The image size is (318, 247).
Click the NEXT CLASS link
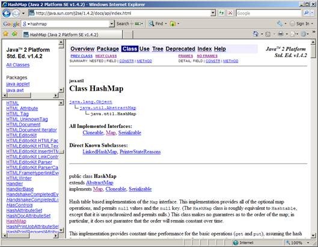106,56
